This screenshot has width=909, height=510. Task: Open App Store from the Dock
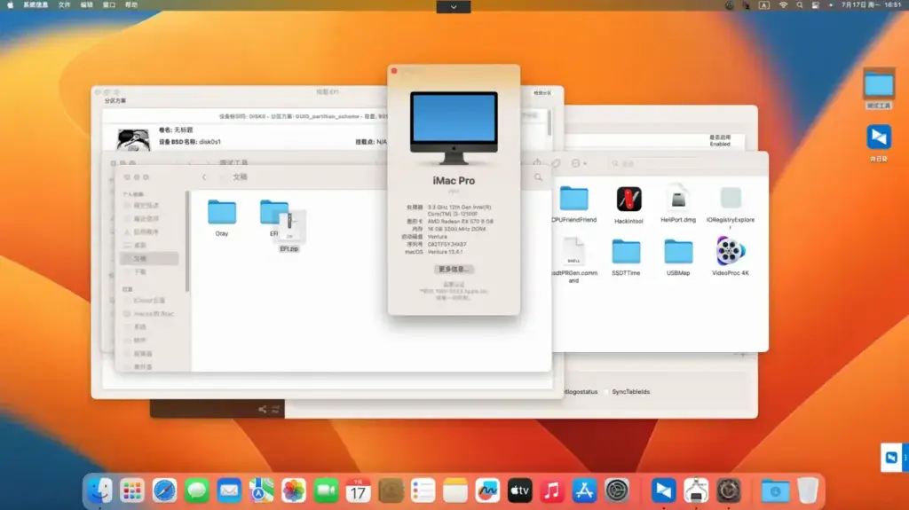[584, 490]
